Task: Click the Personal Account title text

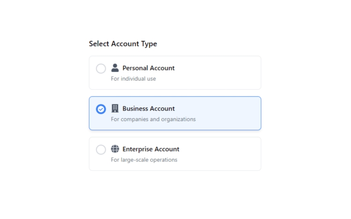Action: (148, 68)
